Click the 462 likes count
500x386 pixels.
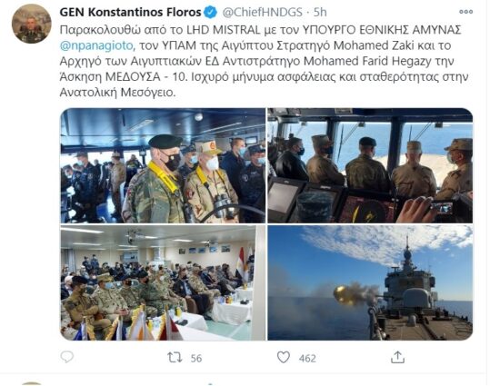pyautogui.click(x=307, y=358)
